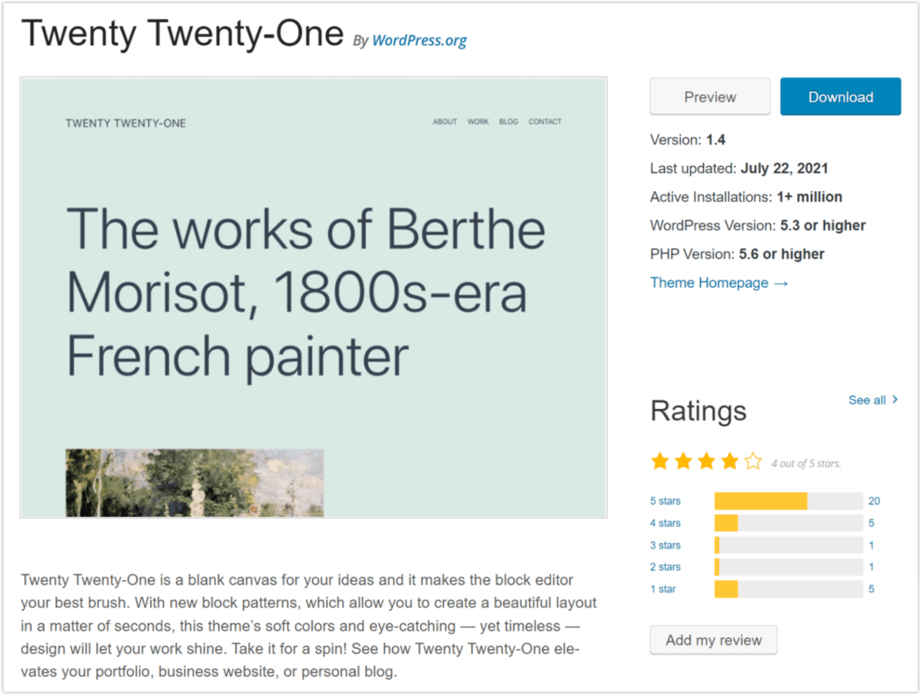Click the fourth rating star icon

click(x=730, y=462)
